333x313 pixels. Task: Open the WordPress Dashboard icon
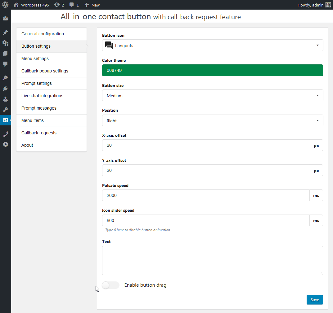click(5, 19)
